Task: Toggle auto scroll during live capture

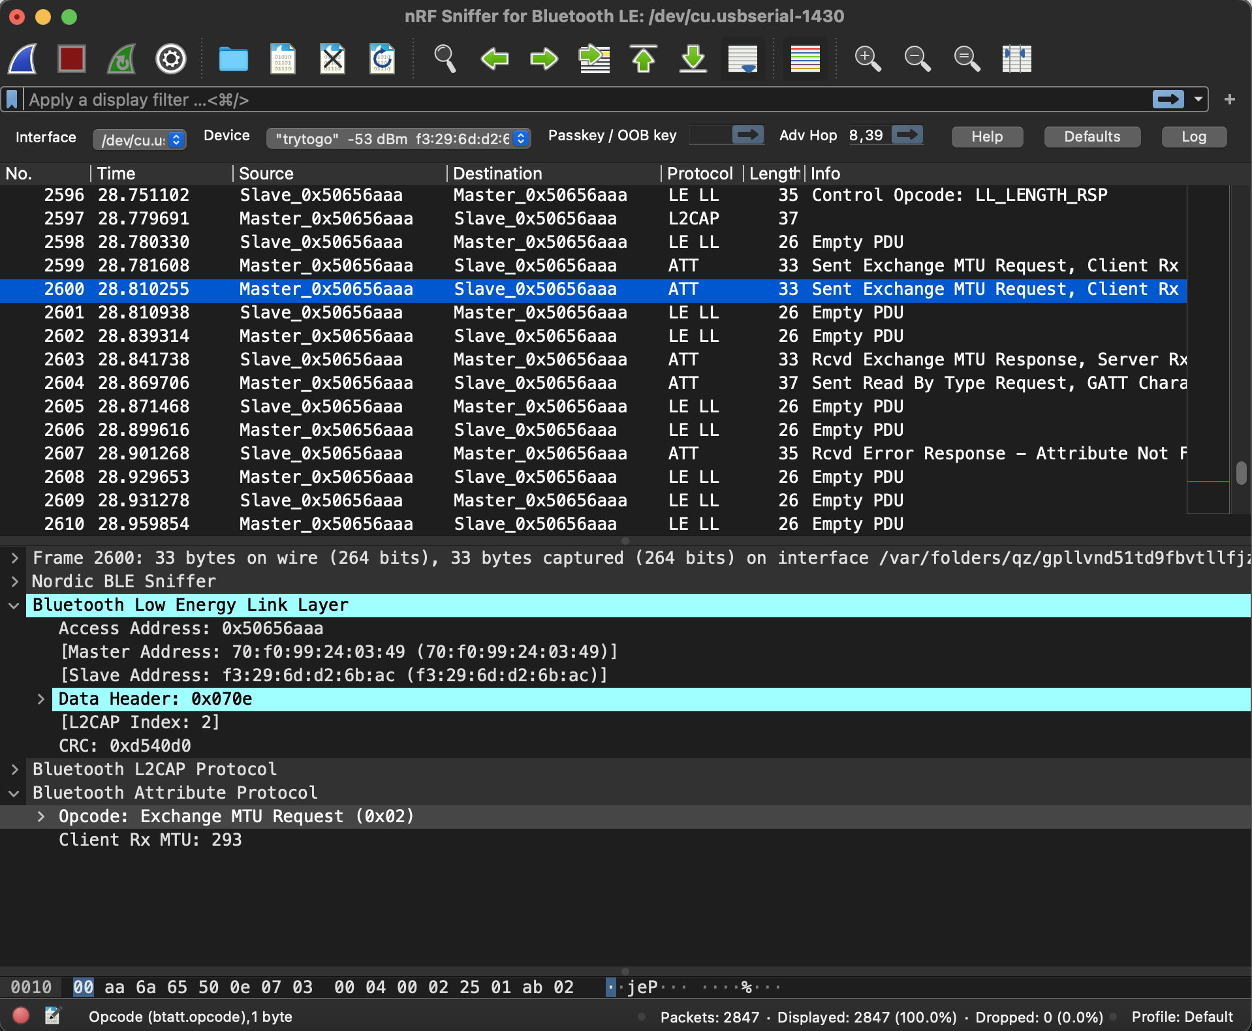Action: click(x=743, y=59)
